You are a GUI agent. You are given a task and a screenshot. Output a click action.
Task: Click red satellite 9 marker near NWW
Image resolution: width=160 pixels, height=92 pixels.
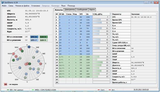coord(14,54)
